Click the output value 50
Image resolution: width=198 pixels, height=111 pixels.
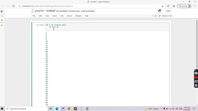pos(47,83)
